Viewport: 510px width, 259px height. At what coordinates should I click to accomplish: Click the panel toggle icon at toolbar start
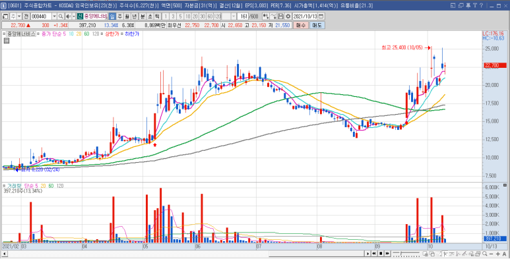pyautogui.click(x=5, y=16)
